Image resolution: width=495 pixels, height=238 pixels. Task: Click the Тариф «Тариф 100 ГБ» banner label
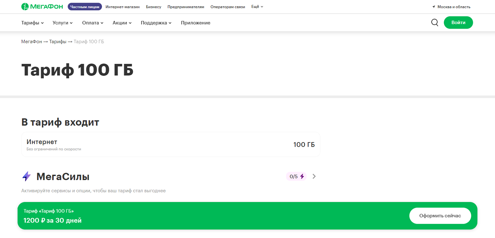point(49,211)
